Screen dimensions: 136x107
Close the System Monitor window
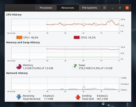coord(127,8)
